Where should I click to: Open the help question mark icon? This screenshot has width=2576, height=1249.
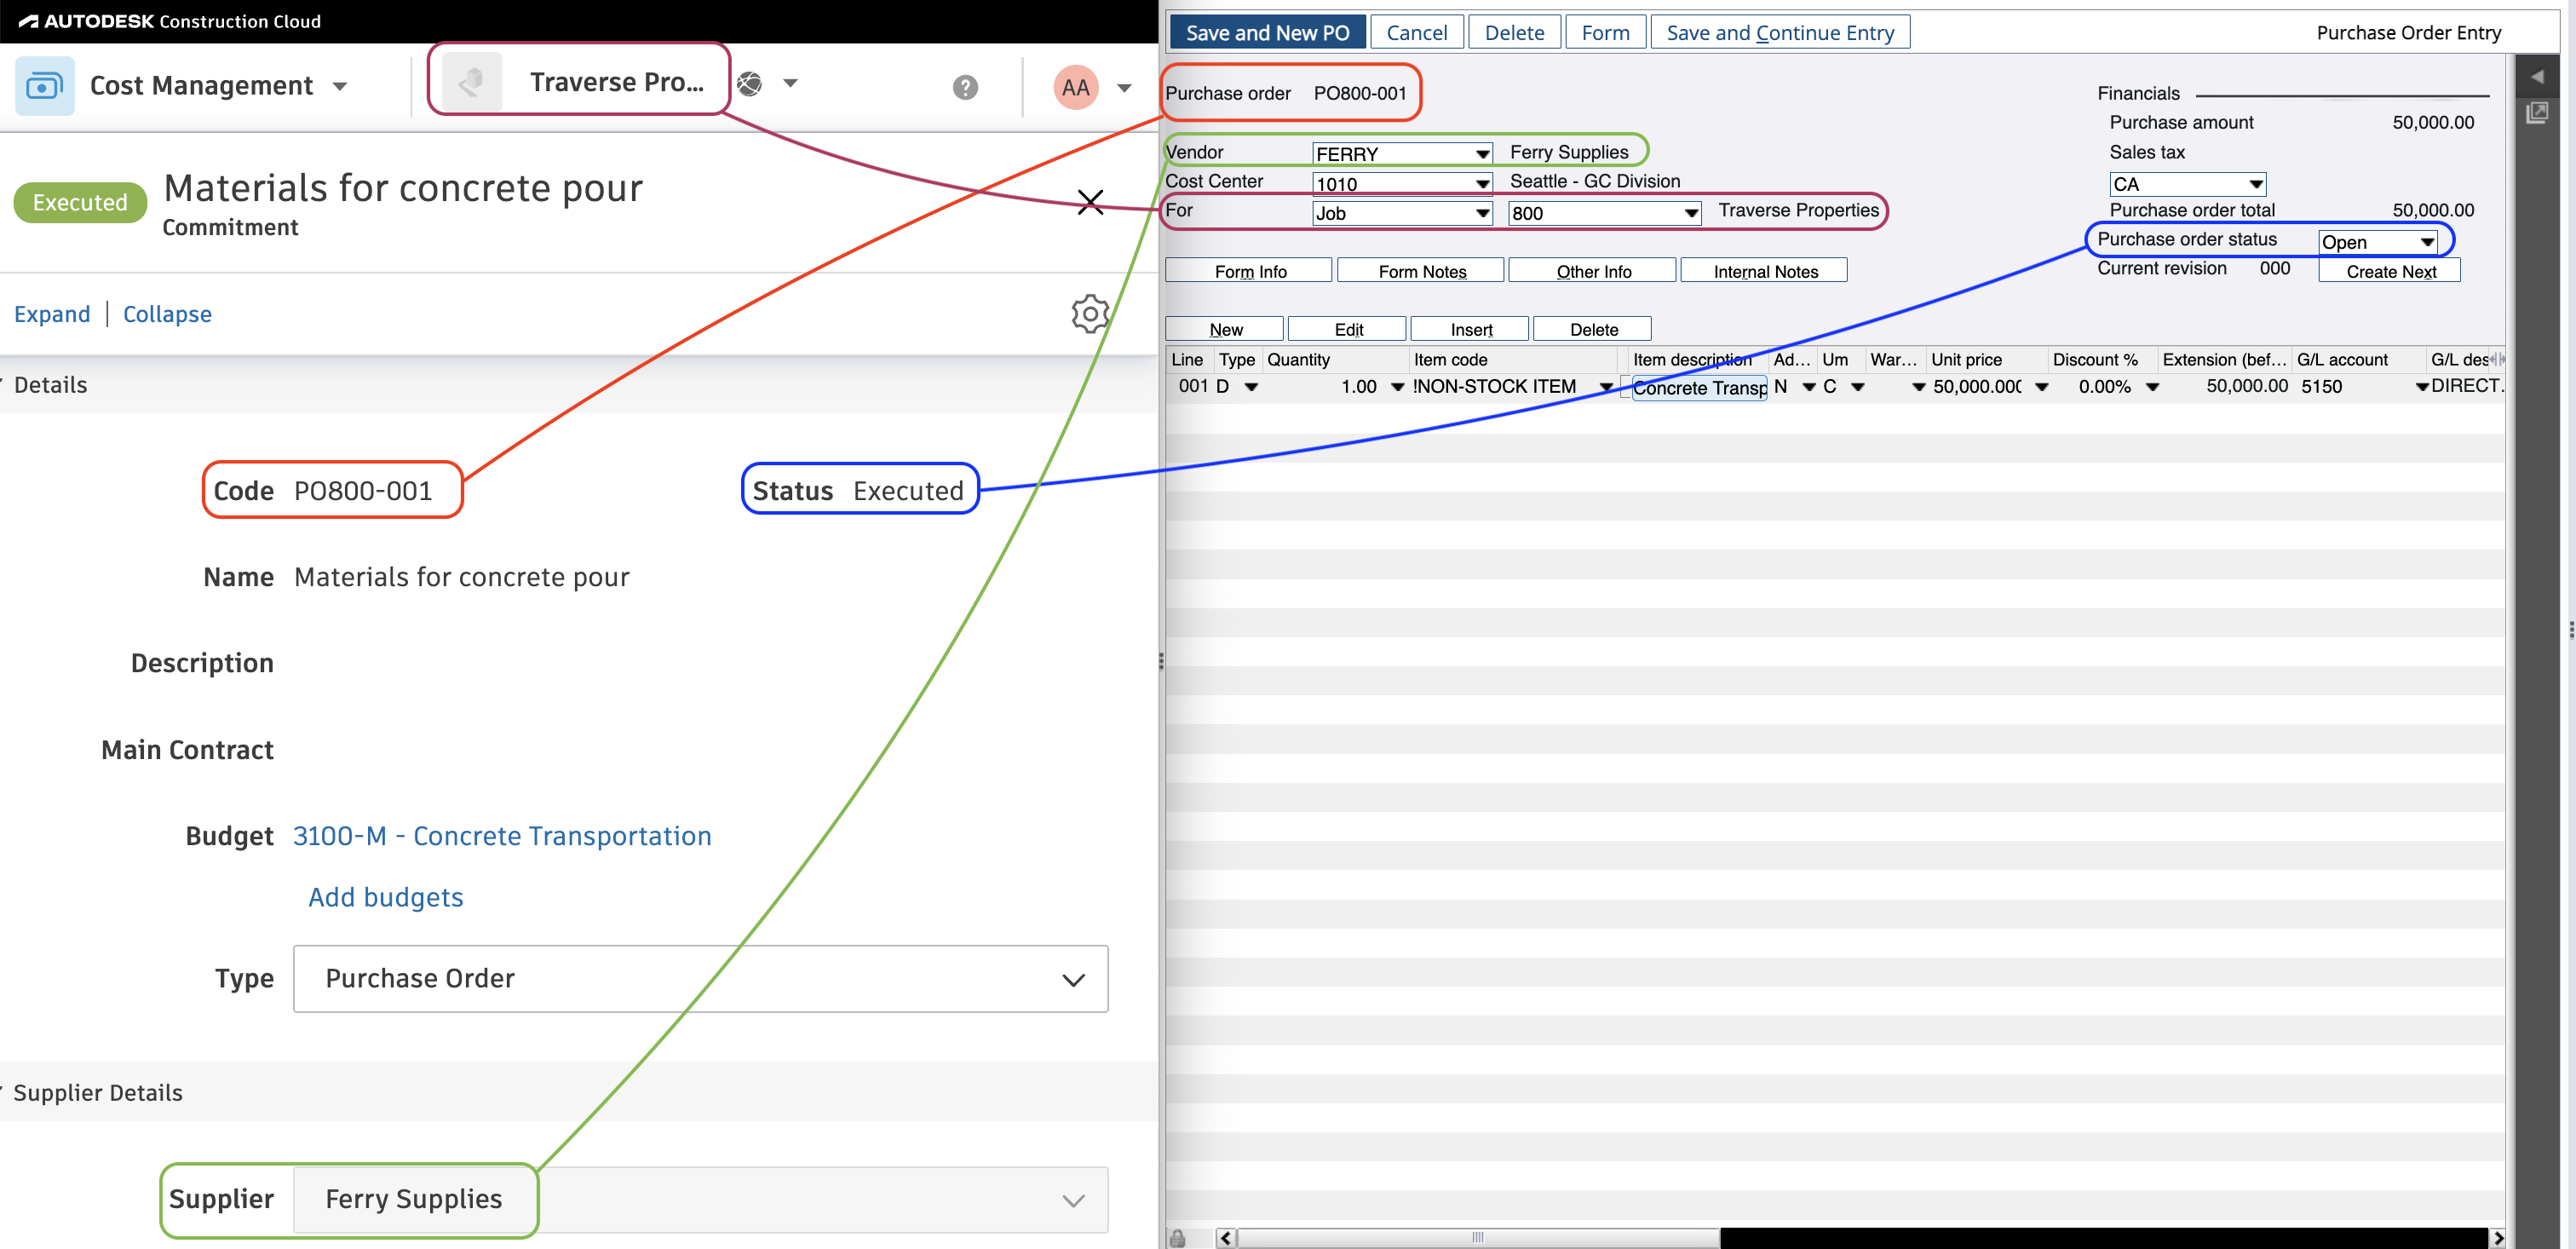pos(964,87)
